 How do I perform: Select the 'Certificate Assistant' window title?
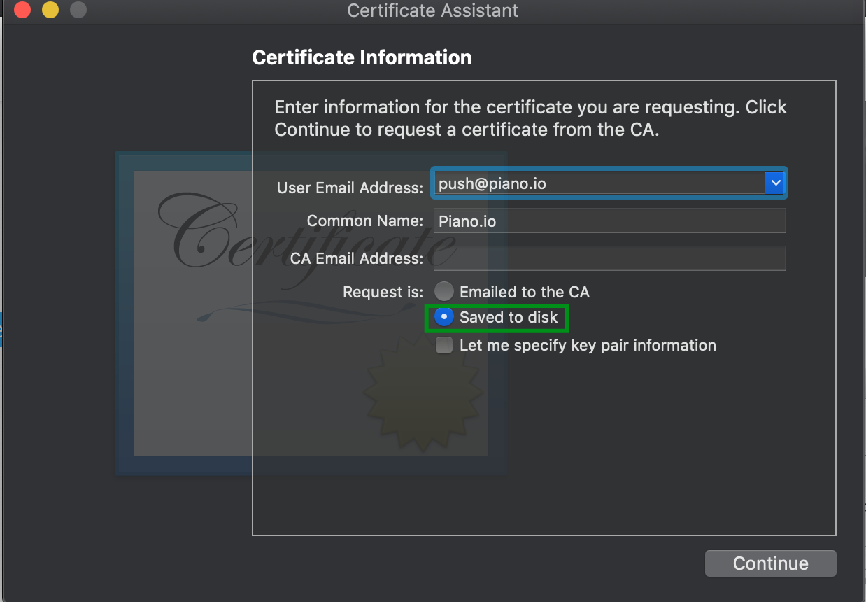pyautogui.click(x=433, y=10)
